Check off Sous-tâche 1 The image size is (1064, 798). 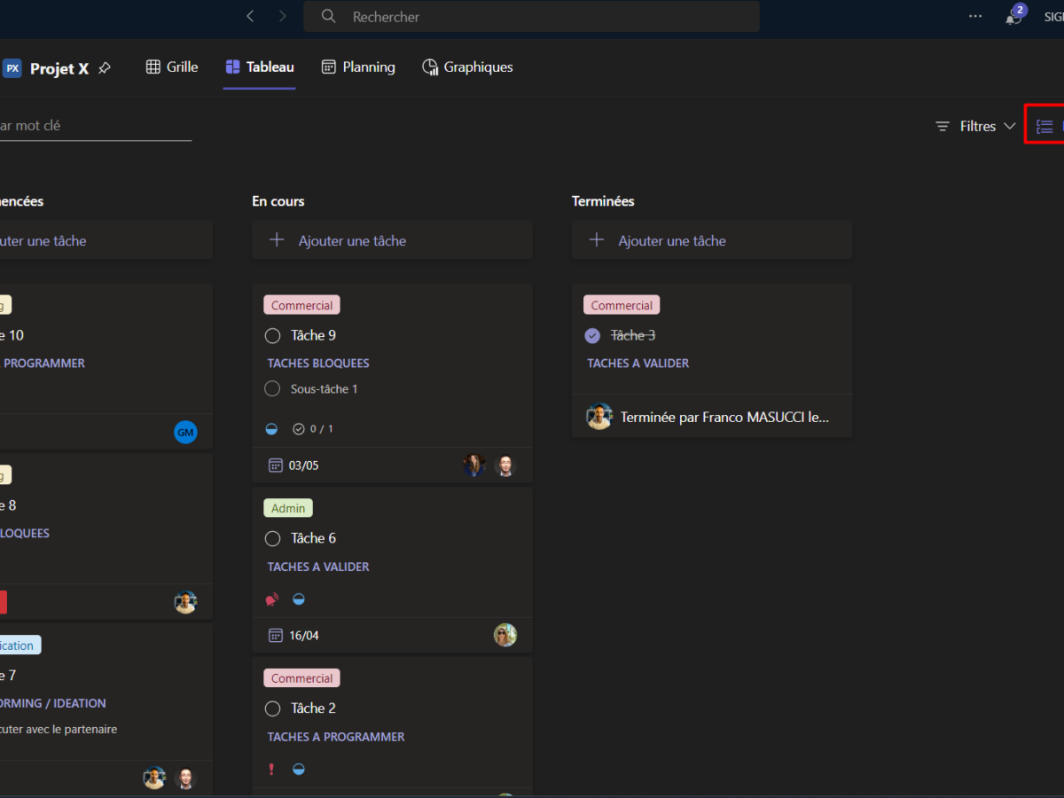(x=273, y=389)
